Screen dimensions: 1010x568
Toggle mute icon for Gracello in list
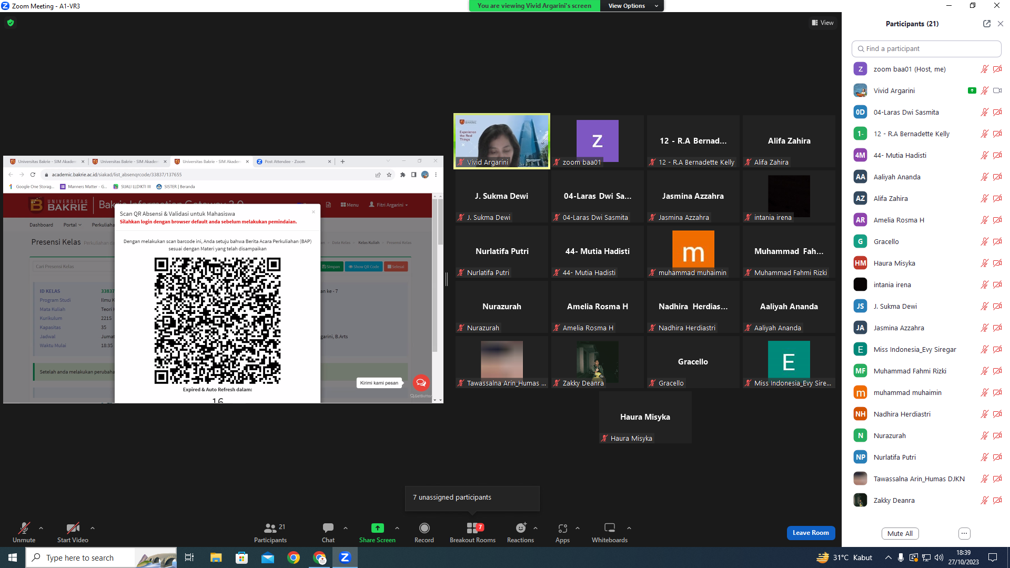(984, 241)
